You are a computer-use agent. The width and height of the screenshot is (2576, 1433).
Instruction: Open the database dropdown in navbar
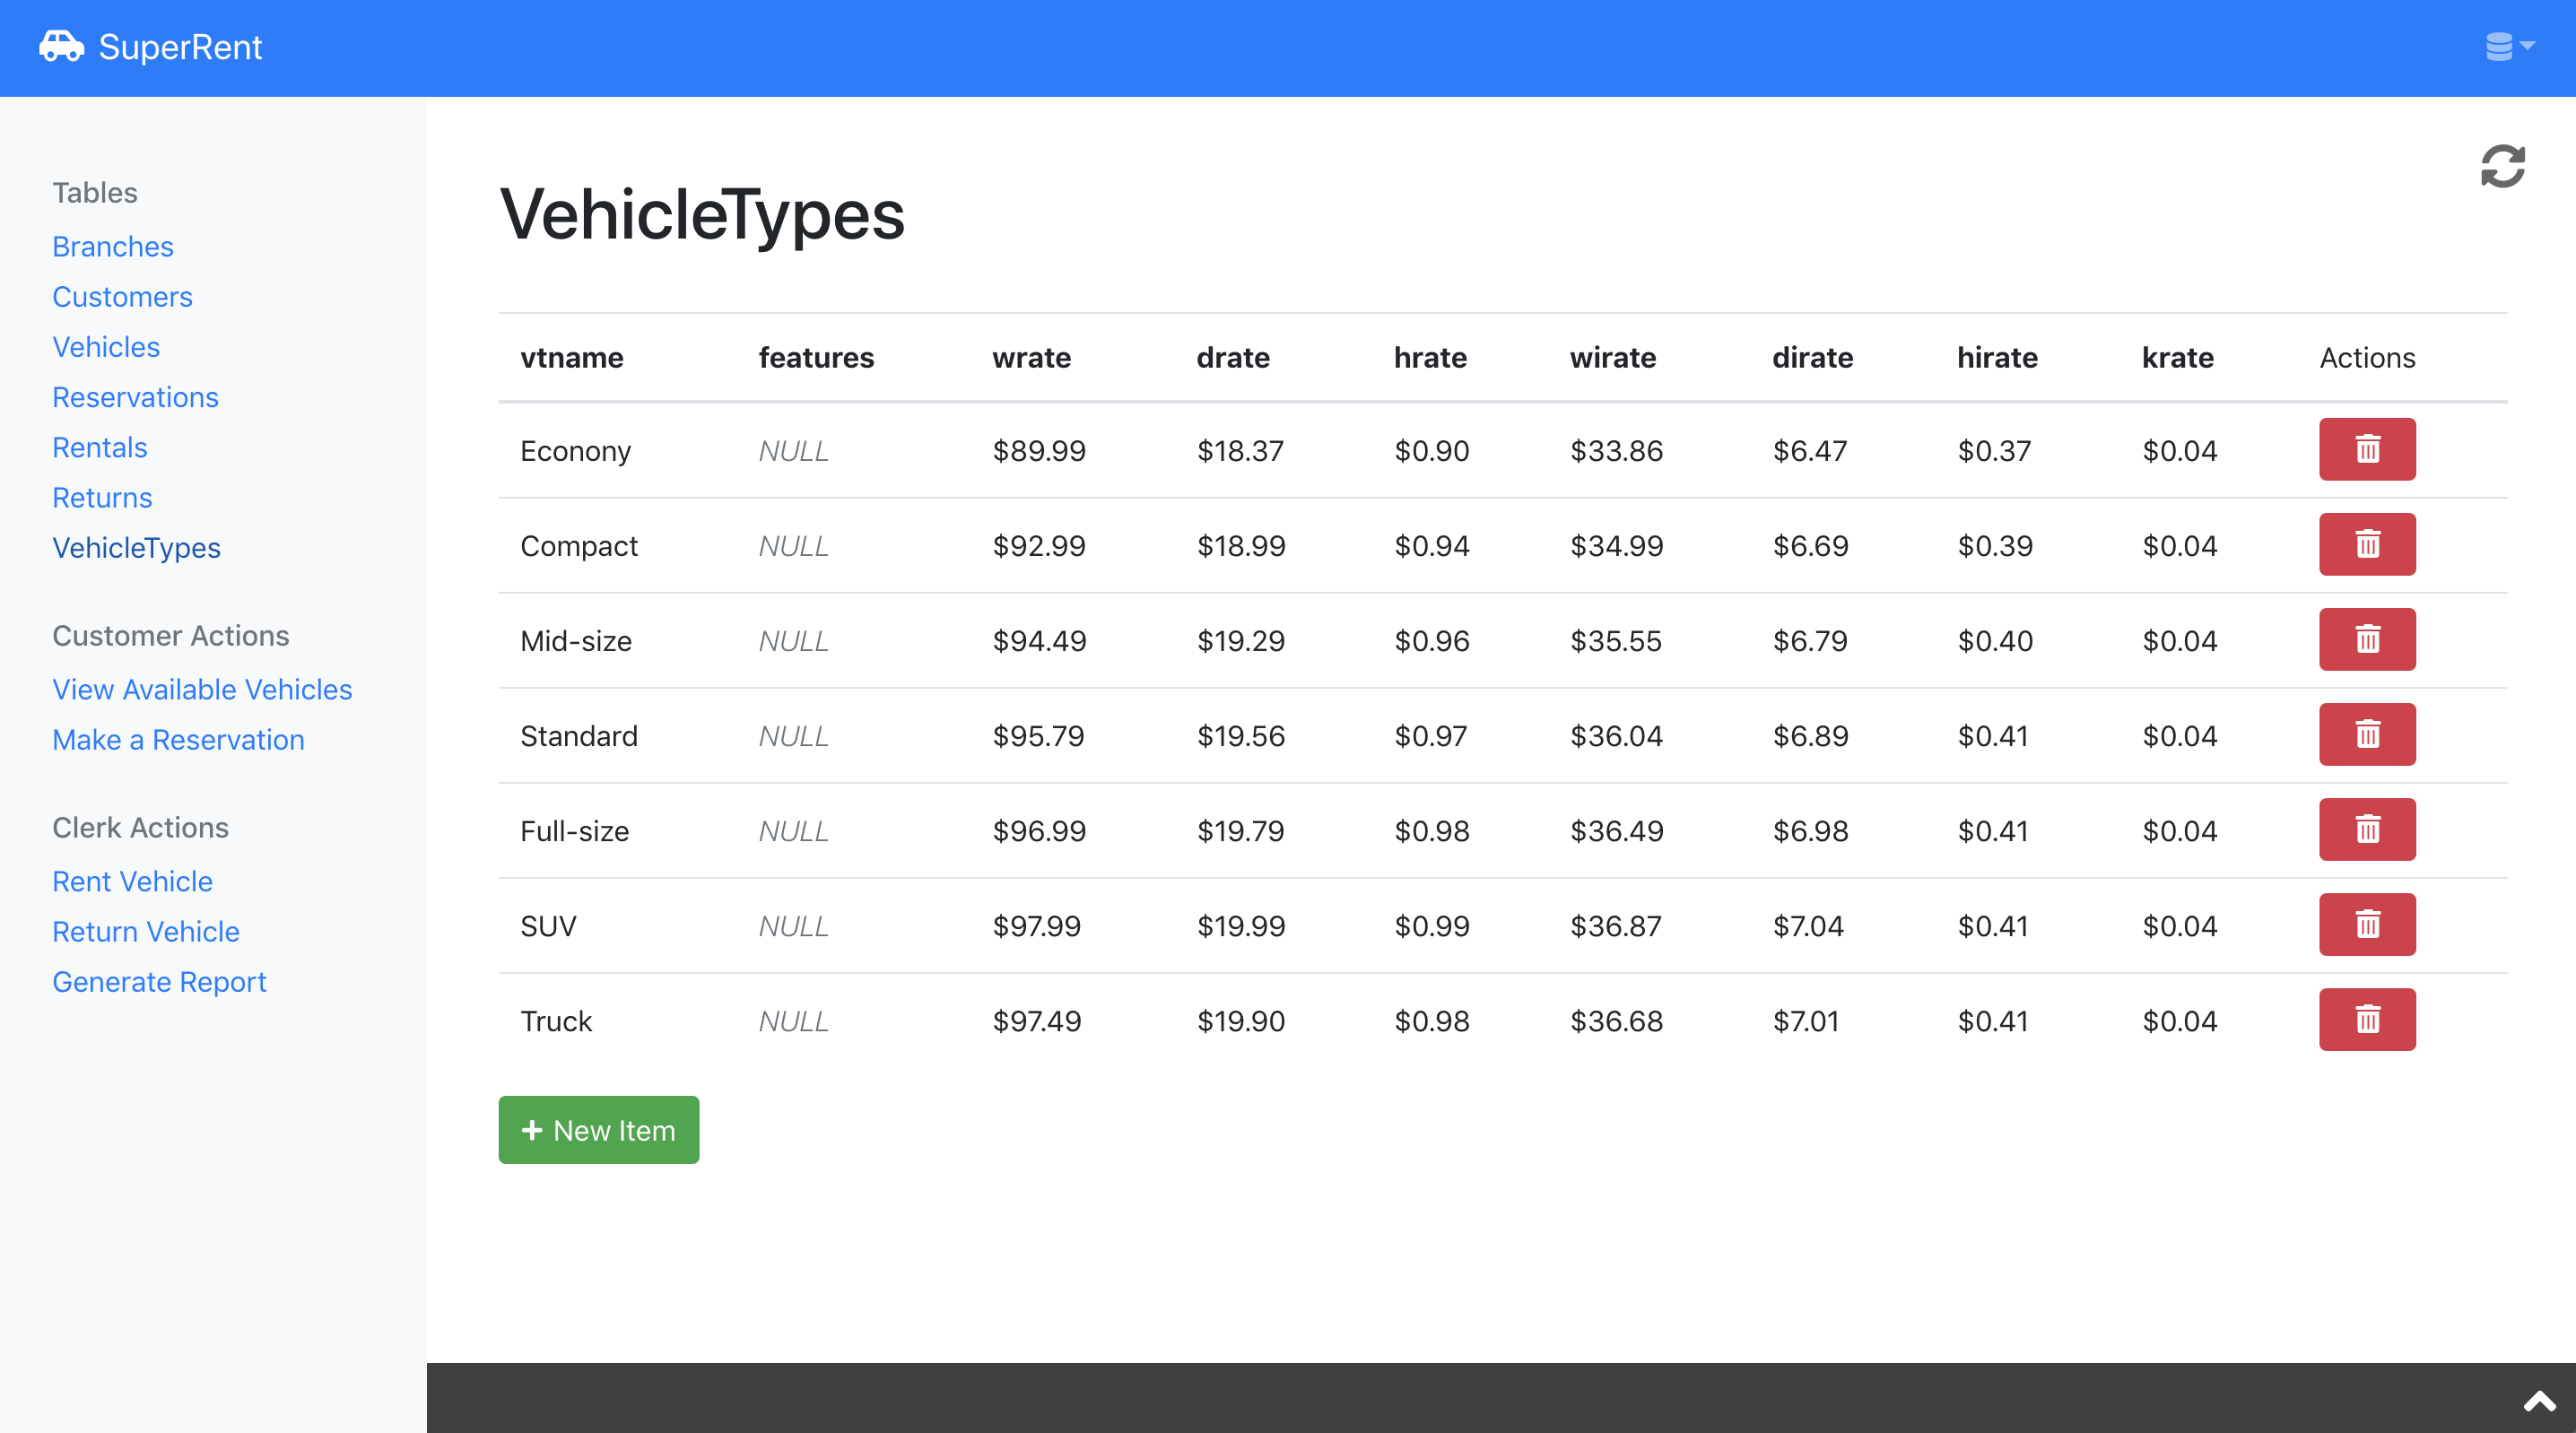(x=2509, y=46)
